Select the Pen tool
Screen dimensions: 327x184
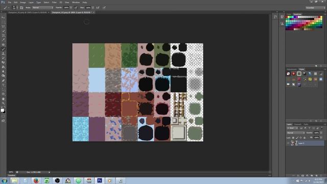coord(3,81)
